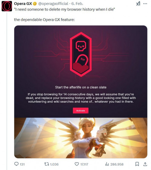Click the reply speech bubble icon
151x170 pixels.
tap(16, 164)
